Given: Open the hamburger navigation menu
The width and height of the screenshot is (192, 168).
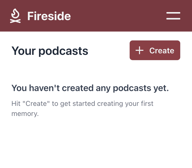Looking at the screenshot, I should click(173, 16).
